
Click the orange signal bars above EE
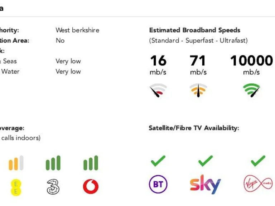tap(16, 163)
